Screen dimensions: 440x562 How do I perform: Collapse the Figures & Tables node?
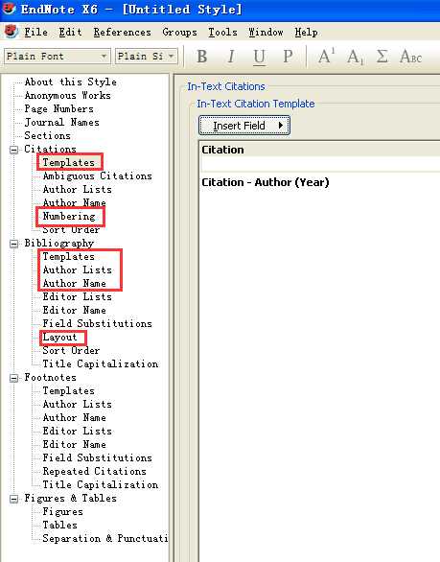[13, 499]
